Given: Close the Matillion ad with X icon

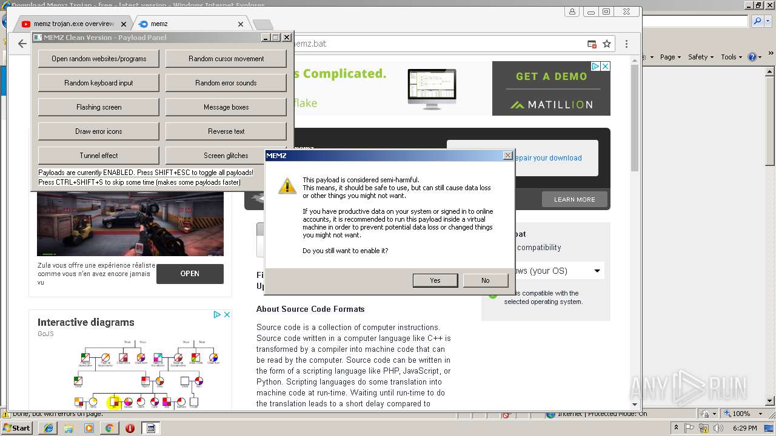Looking at the screenshot, I should [605, 66].
